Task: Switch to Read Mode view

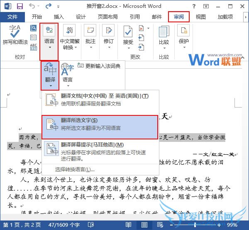Action: (x=128, y=225)
